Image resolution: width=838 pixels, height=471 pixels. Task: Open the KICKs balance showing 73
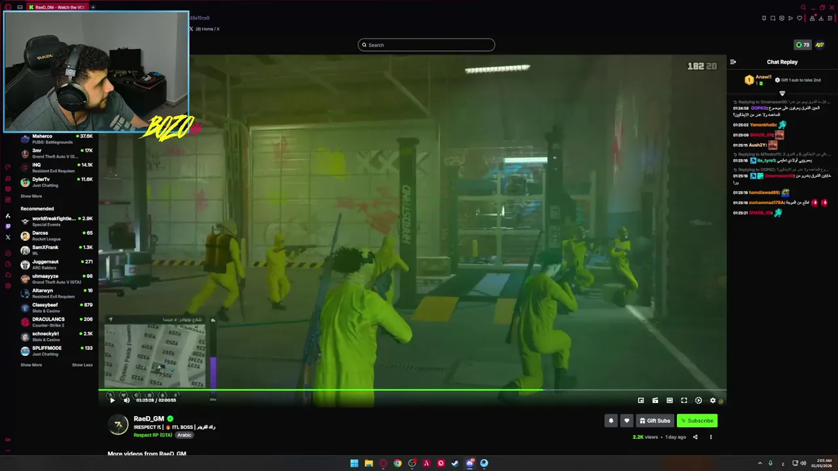(802, 45)
